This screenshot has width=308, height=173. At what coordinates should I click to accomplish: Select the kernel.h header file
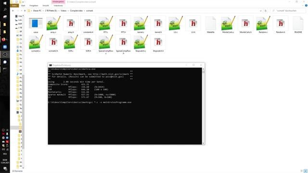pyautogui.click(x=158, y=25)
